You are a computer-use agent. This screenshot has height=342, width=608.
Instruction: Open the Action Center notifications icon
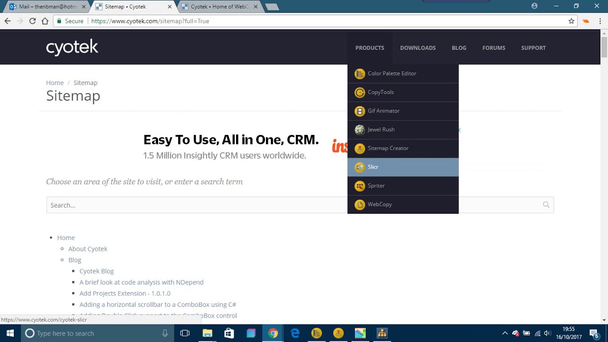tap(594, 333)
